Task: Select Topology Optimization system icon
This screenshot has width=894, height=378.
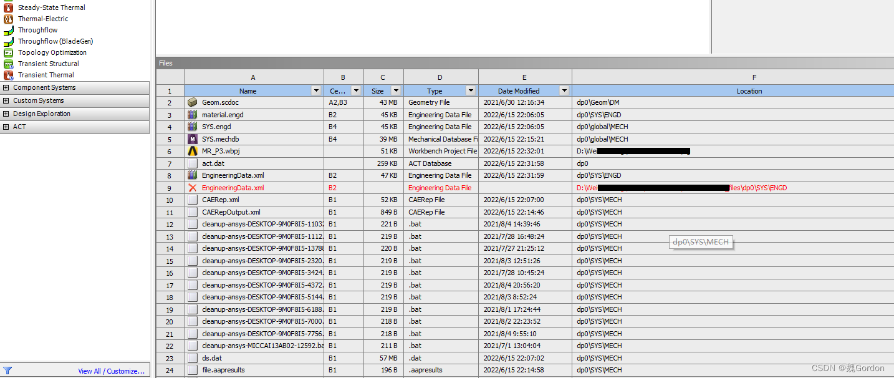Action: click(8, 52)
